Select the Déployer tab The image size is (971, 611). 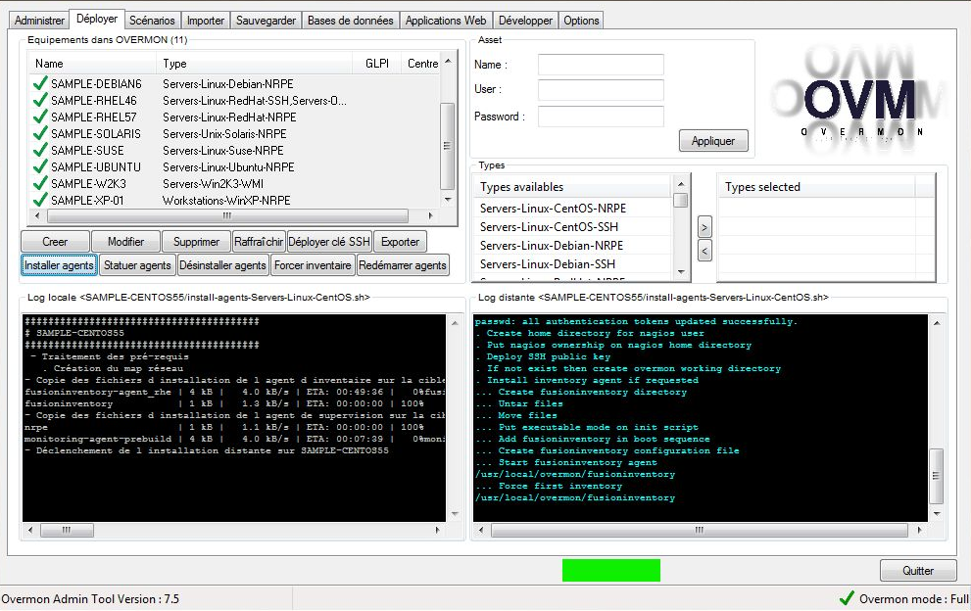[x=97, y=19]
